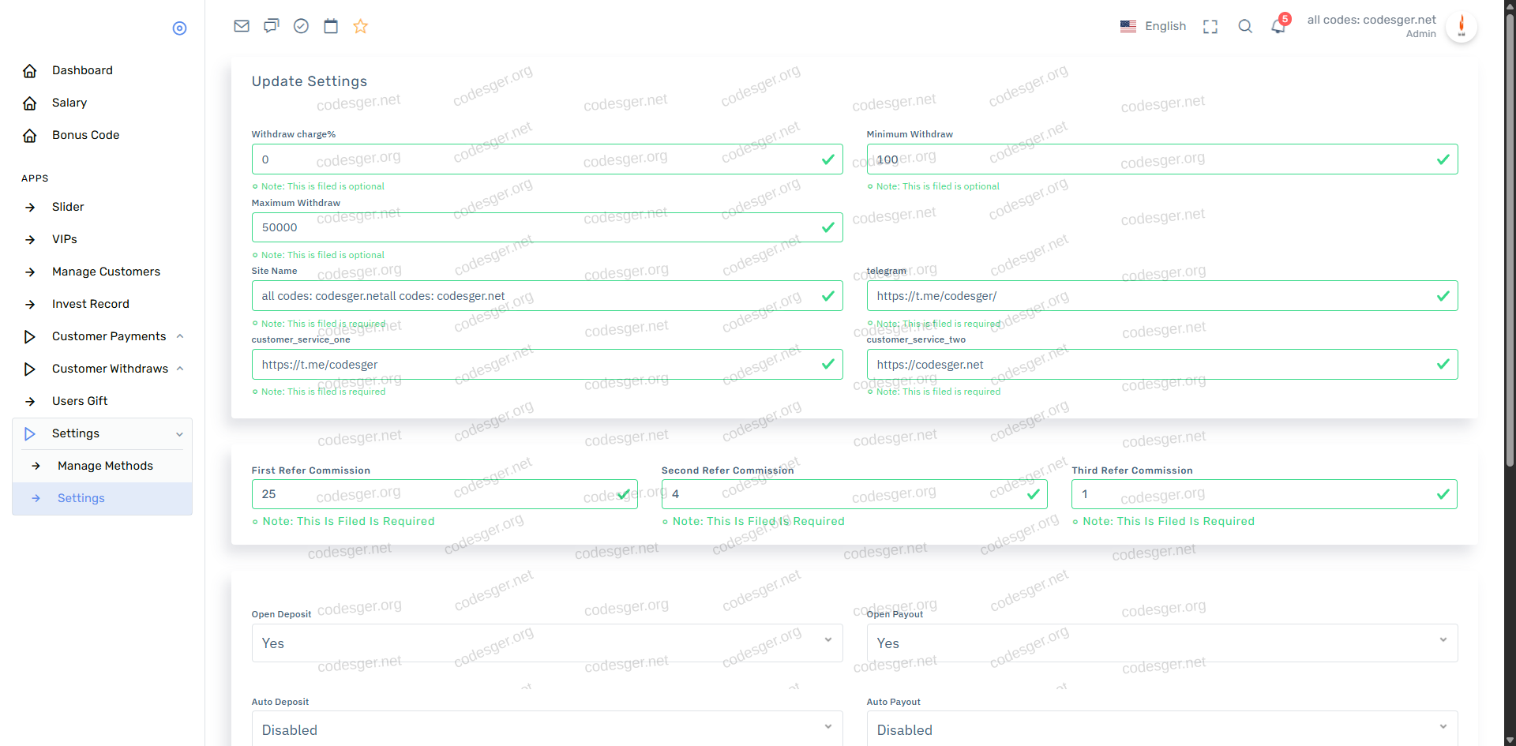The height and width of the screenshot is (746, 1516).
Task: Toggle fullscreen mode icon
Action: tap(1210, 27)
